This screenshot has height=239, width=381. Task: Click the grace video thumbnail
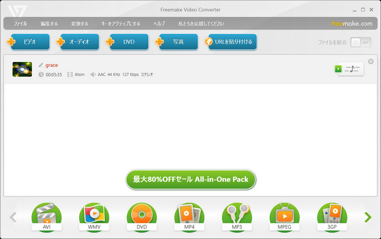(x=22, y=69)
